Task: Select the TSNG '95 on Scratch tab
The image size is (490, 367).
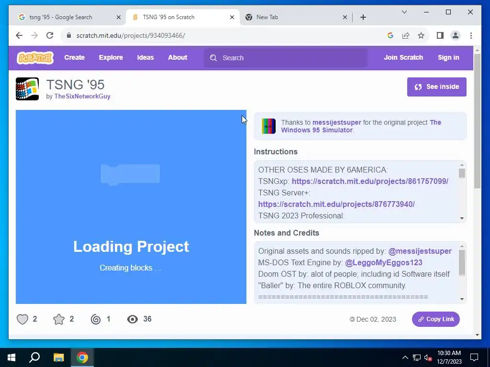Action: [x=182, y=17]
